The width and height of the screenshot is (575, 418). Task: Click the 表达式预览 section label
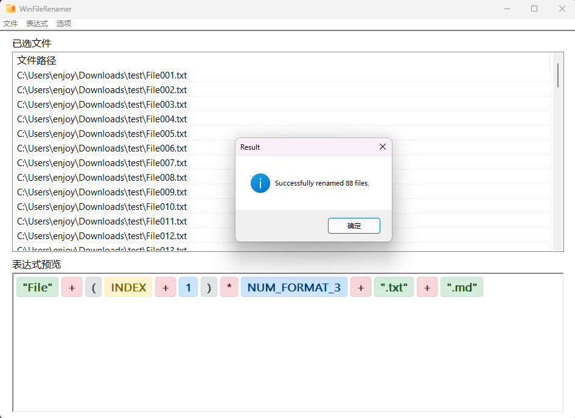(37, 264)
